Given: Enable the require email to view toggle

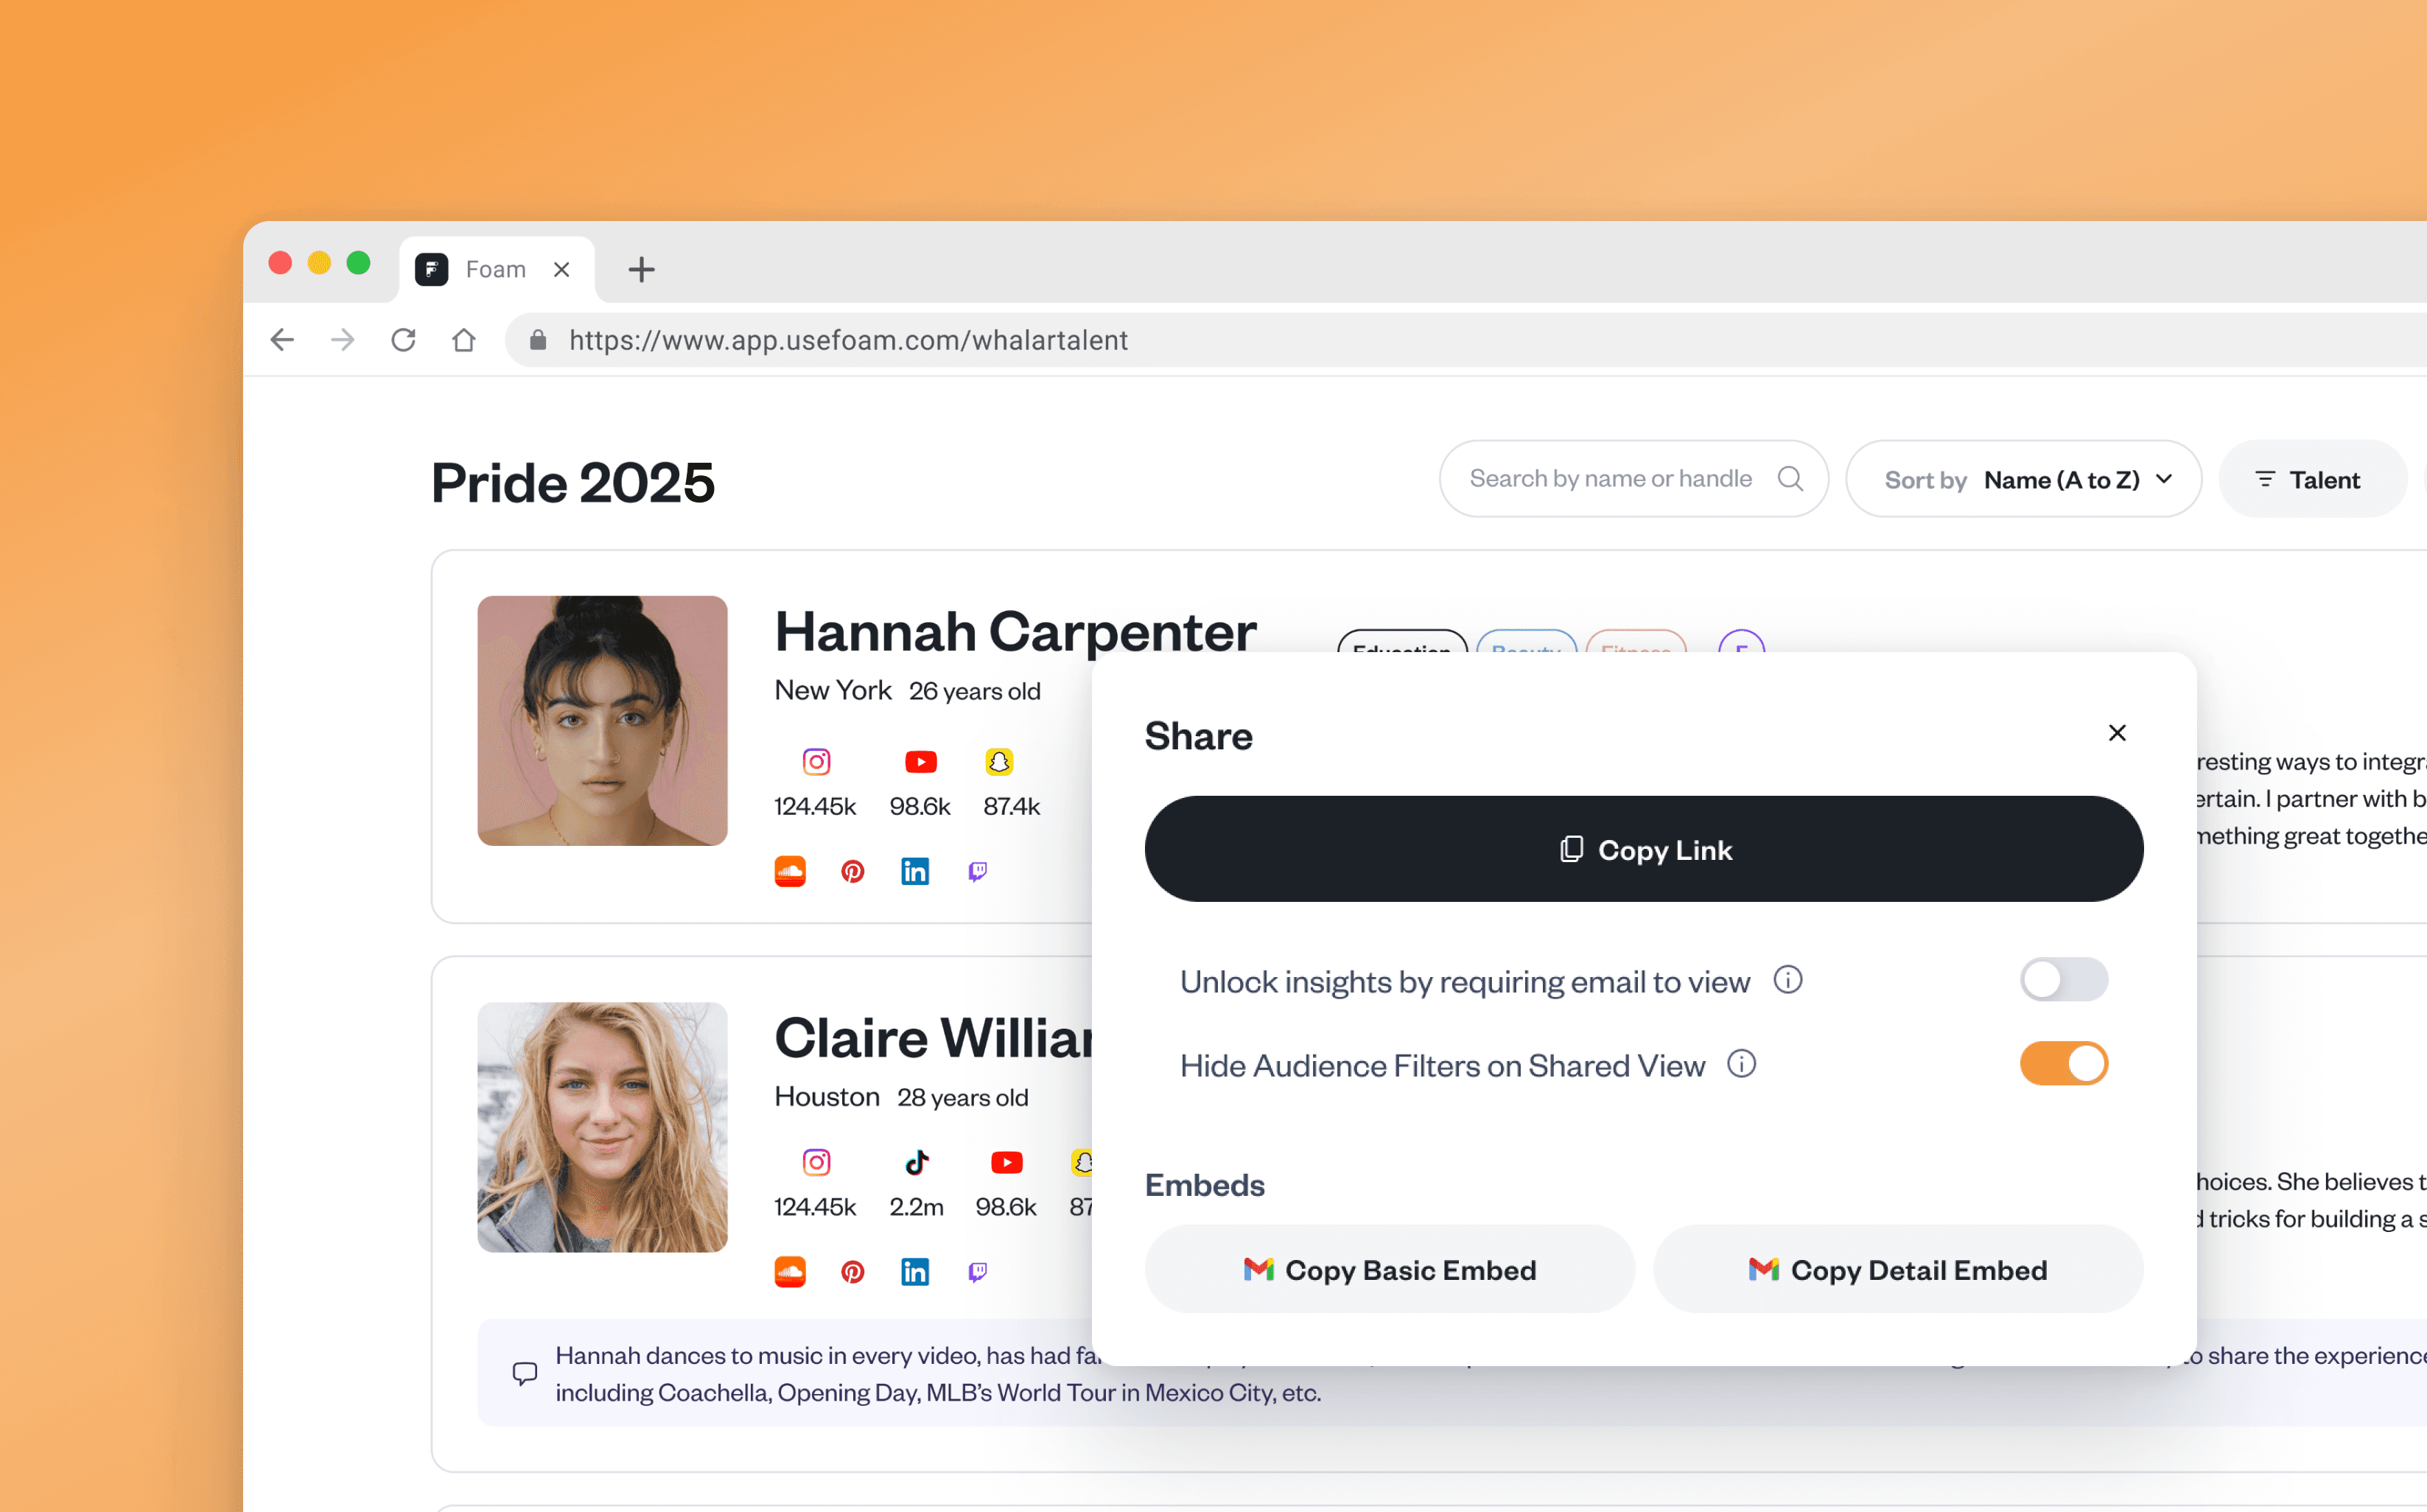Looking at the screenshot, I should (x=2063, y=980).
